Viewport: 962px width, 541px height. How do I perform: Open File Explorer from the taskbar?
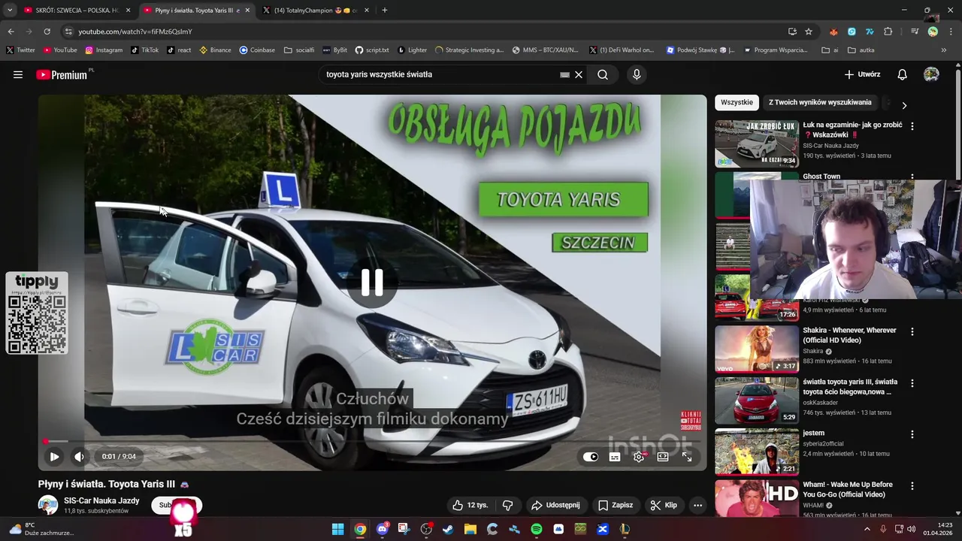[470, 529]
